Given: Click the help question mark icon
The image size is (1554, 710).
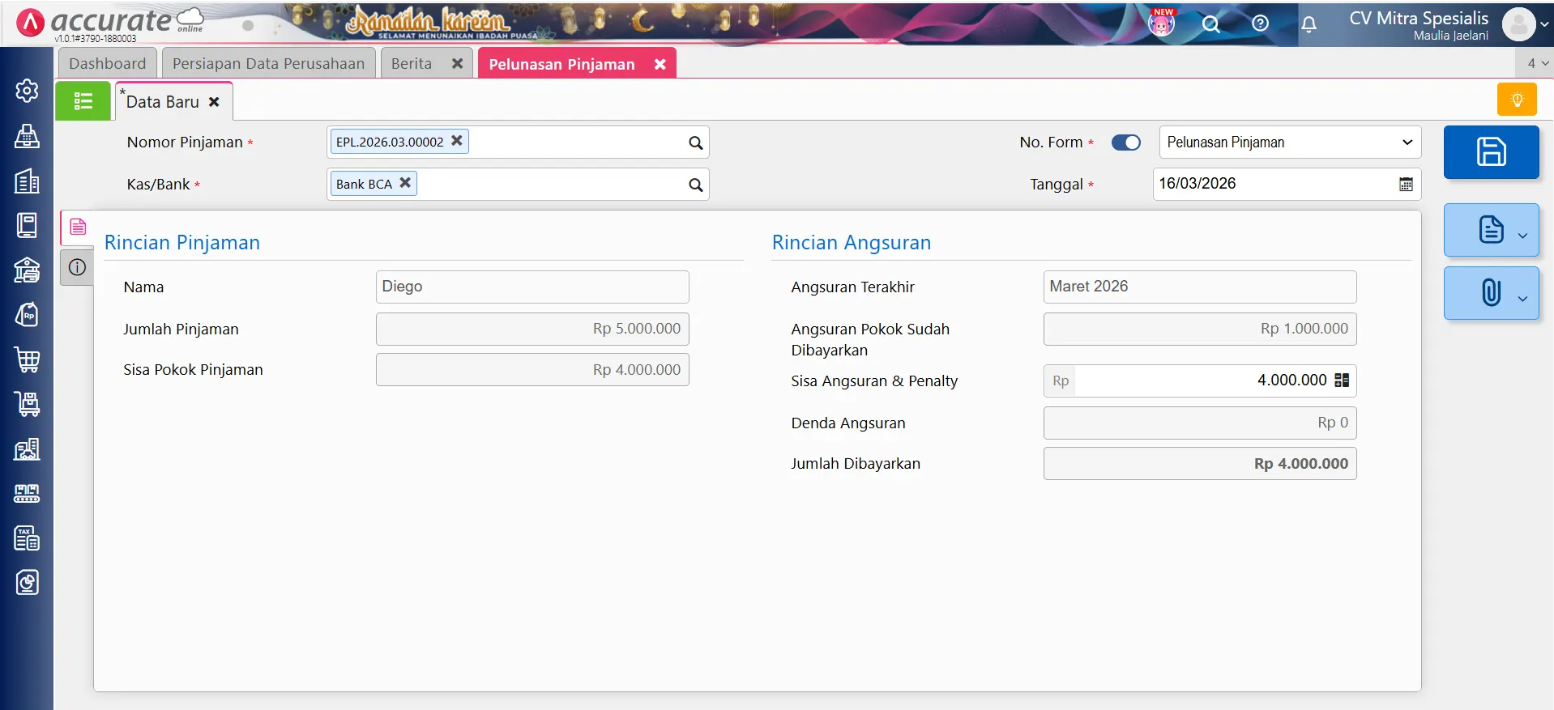Looking at the screenshot, I should [1260, 23].
